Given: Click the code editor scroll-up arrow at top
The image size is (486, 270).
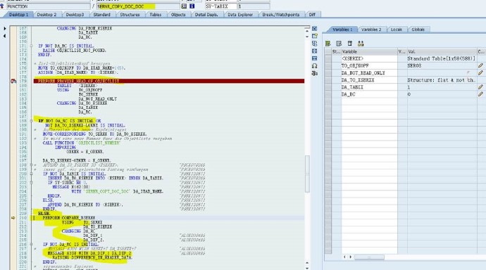Looking at the screenshot, I should [307, 31].
